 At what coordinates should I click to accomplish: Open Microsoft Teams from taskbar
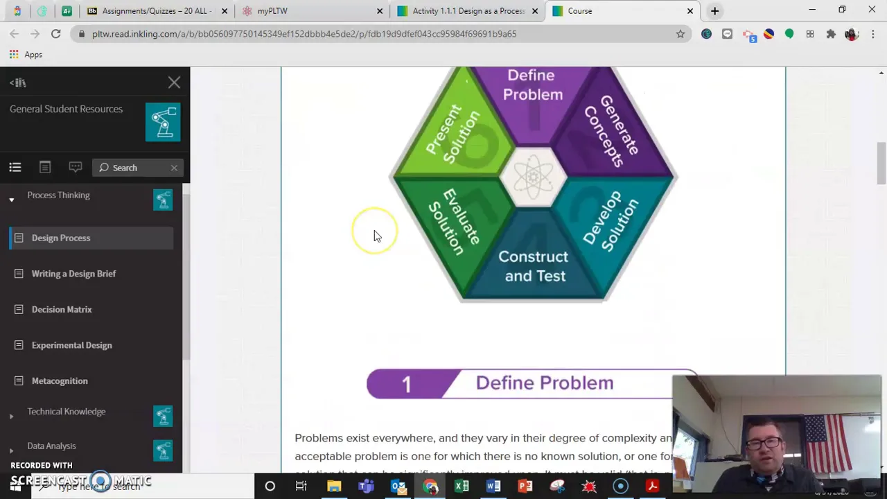coord(366,487)
